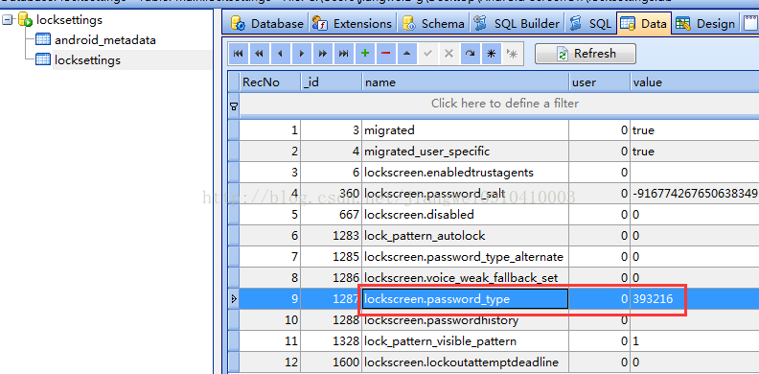Select locksettings table in tree
The height and width of the screenshot is (374, 759).
(87, 60)
